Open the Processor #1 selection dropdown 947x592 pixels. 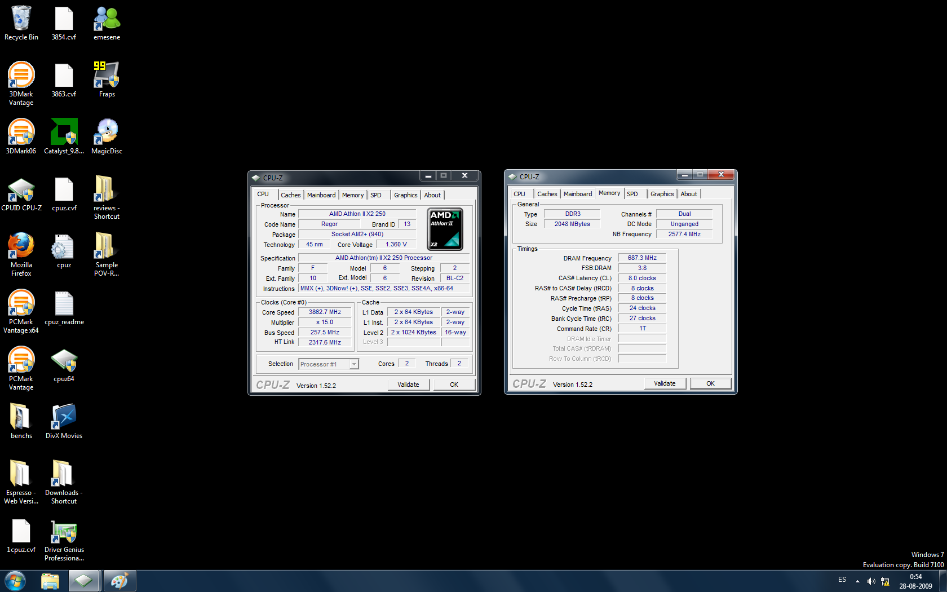click(x=329, y=364)
